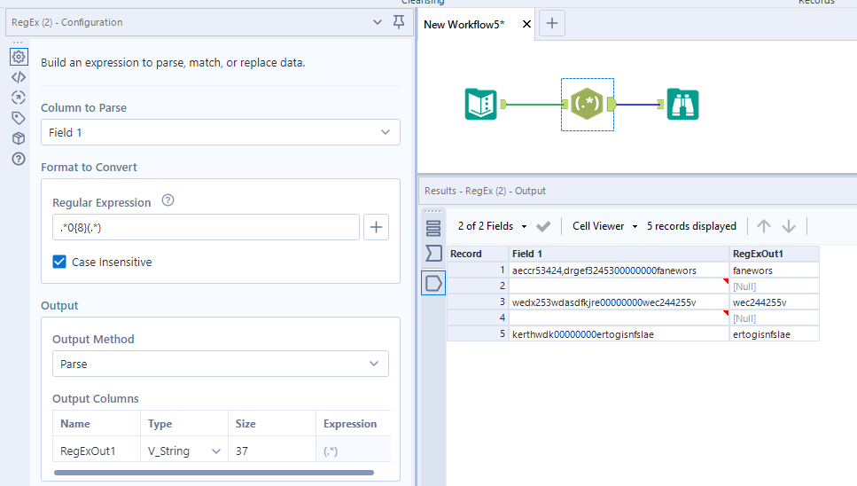Open the Annotation tag icon
Viewport: 857px width, 486px height.
point(18,117)
